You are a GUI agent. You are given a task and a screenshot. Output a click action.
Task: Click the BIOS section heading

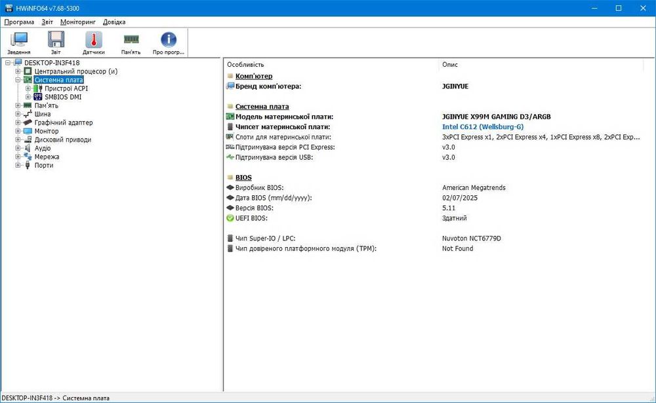pos(243,177)
